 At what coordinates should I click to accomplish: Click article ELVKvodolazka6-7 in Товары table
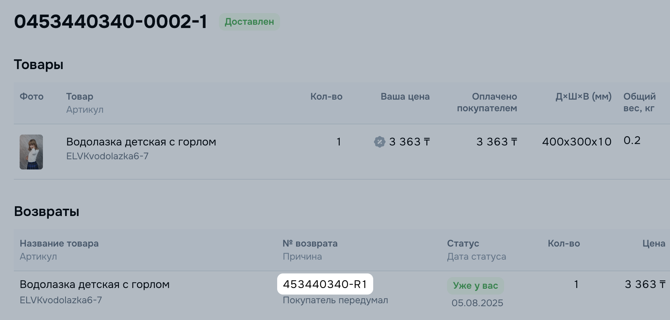107,156
